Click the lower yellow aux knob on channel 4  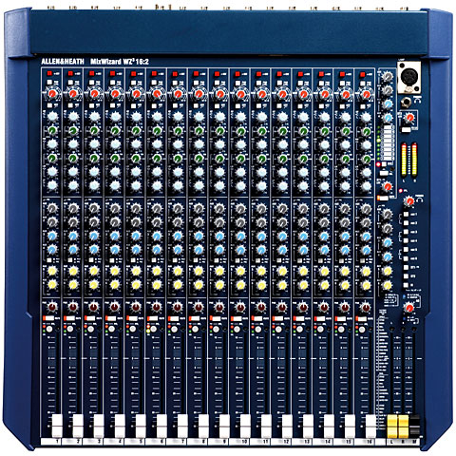(115, 285)
